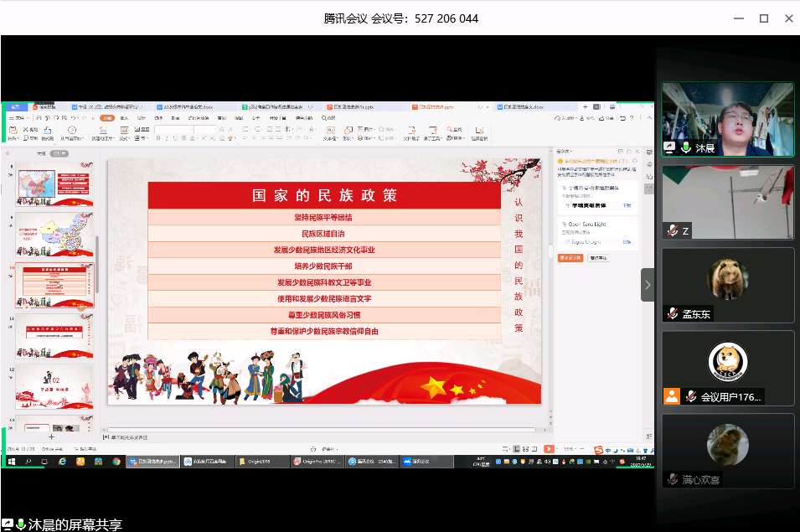Click the screen share icon on 沐晨's tile
Image resolution: width=800 pixels, height=532 pixels.
tap(669, 147)
